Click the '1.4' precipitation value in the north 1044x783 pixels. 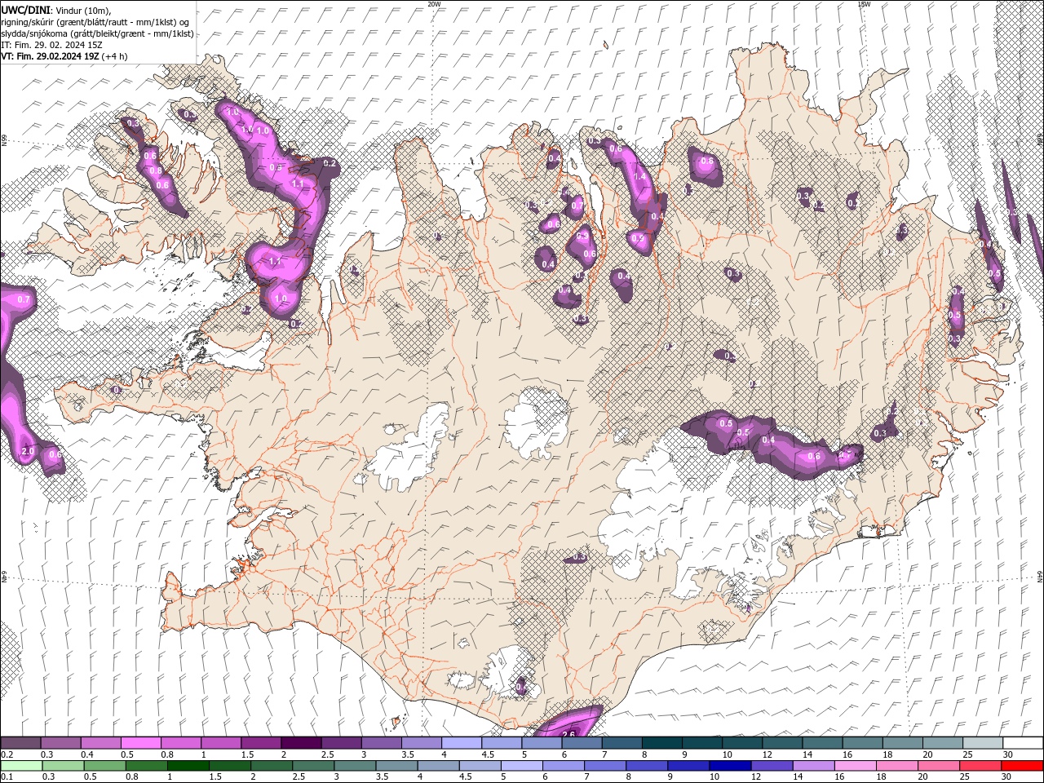(640, 176)
